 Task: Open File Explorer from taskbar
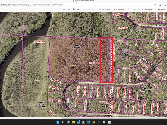(x=73, y=122)
